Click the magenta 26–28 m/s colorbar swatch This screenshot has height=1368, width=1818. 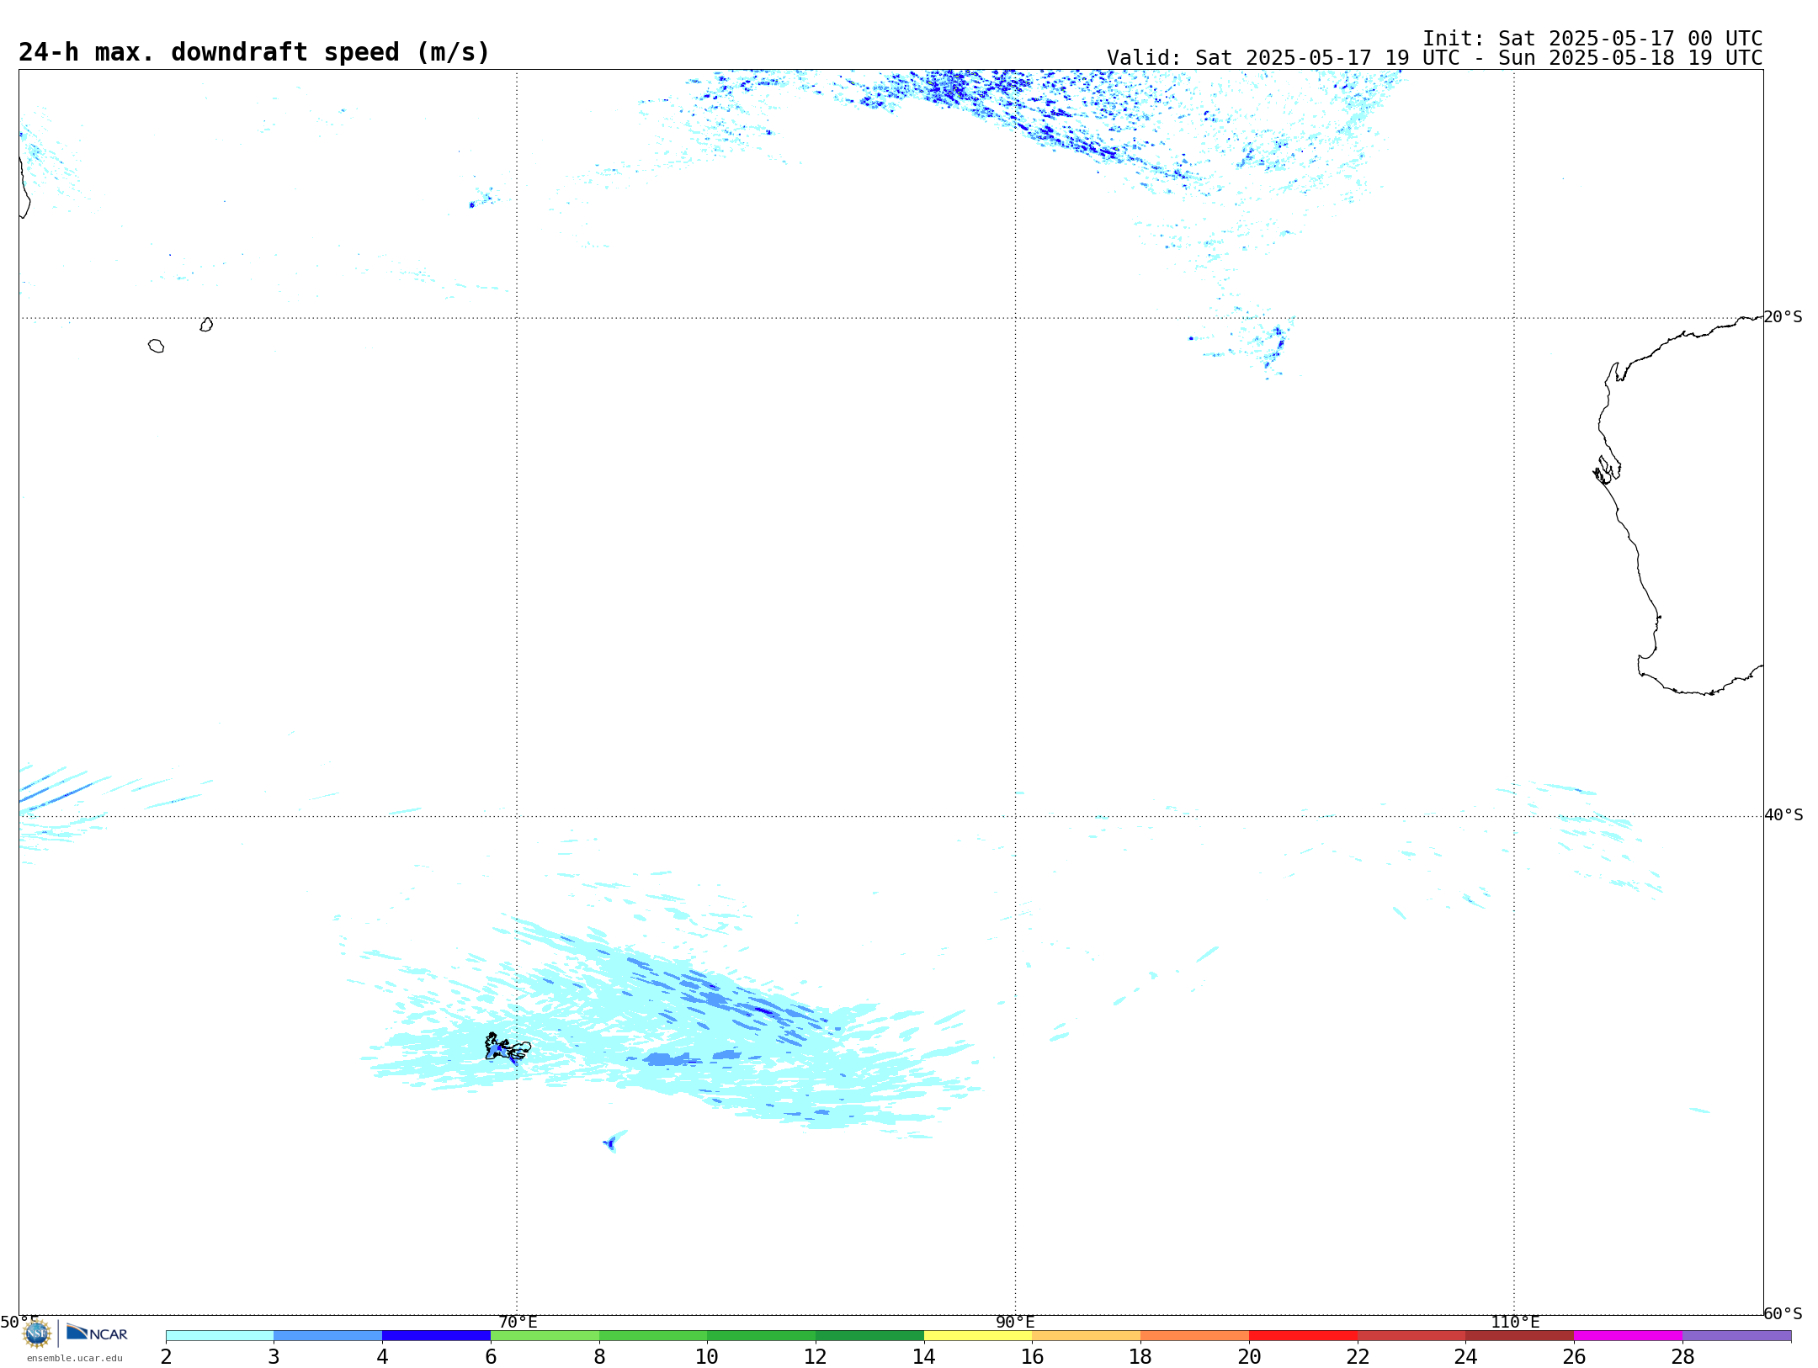click(x=1628, y=1336)
